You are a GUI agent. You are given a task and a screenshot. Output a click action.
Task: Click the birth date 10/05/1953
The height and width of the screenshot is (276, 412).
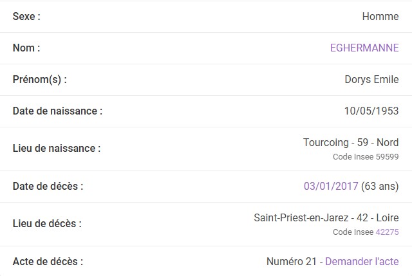(x=371, y=111)
